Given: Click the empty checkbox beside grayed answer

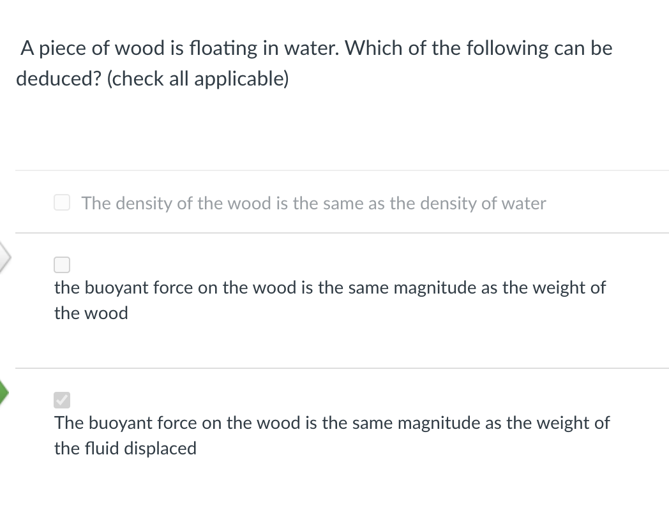Looking at the screenshot, I should click(62, 202).
